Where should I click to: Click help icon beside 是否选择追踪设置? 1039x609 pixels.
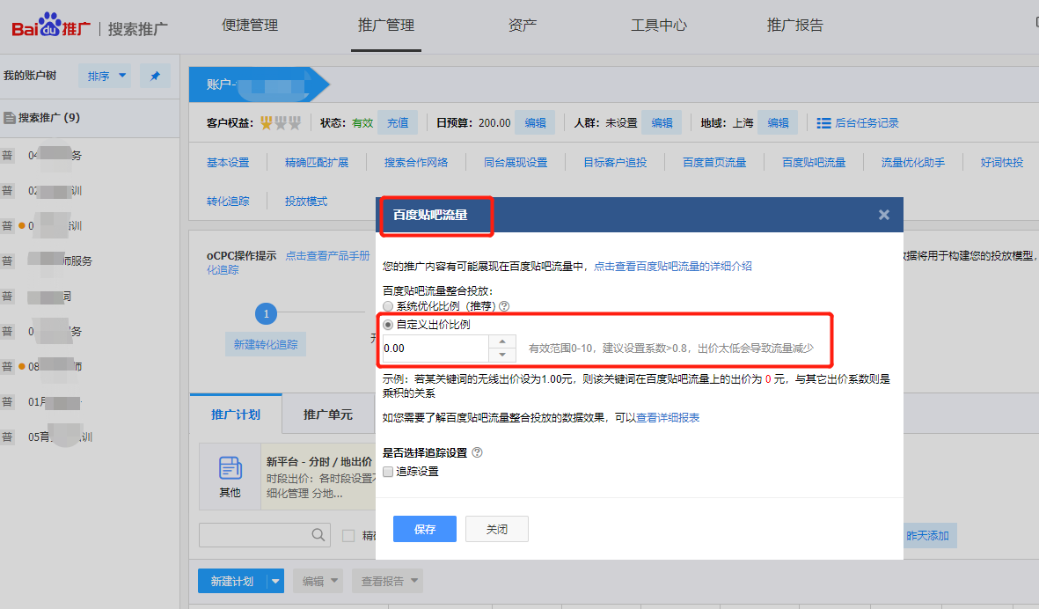click(477, 452)
